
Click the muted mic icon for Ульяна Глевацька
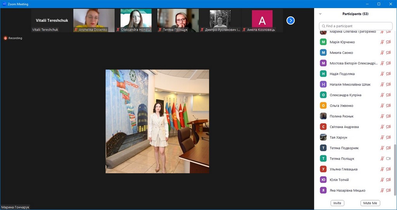(x=382, y=169)
